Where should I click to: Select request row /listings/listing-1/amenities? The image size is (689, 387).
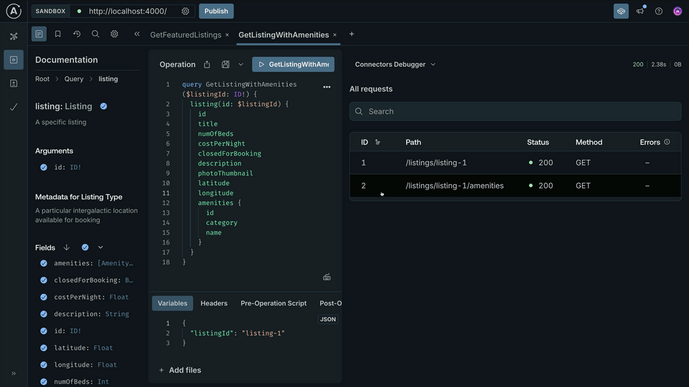(515, 186)
